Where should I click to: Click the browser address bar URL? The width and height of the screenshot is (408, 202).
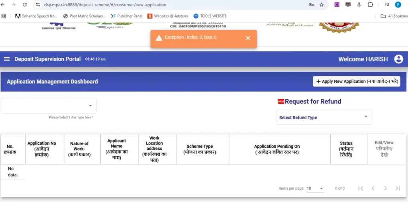(x=159, y=5)
